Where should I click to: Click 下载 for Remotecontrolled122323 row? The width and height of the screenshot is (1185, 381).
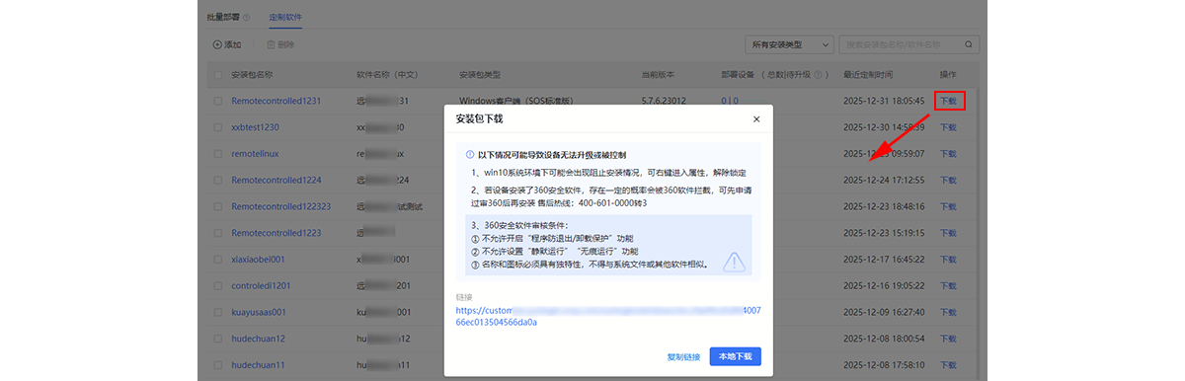948,206
